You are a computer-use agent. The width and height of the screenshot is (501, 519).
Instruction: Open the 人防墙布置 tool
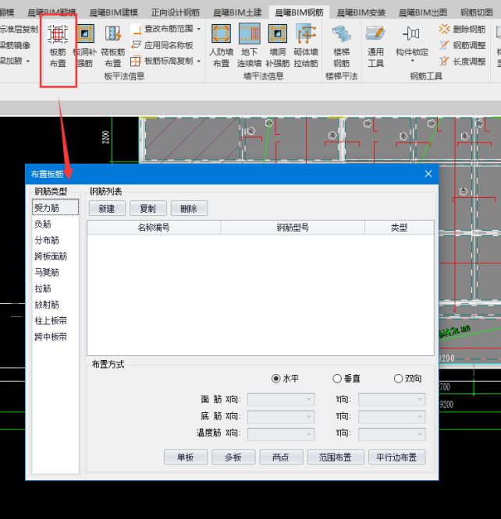pos(221,44)
